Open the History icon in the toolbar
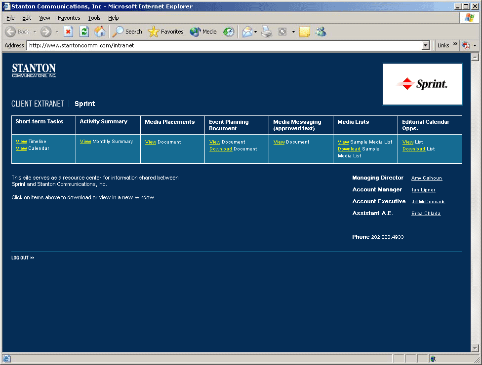This screenshot has height=365, width=482. click(x=229, y=32)
